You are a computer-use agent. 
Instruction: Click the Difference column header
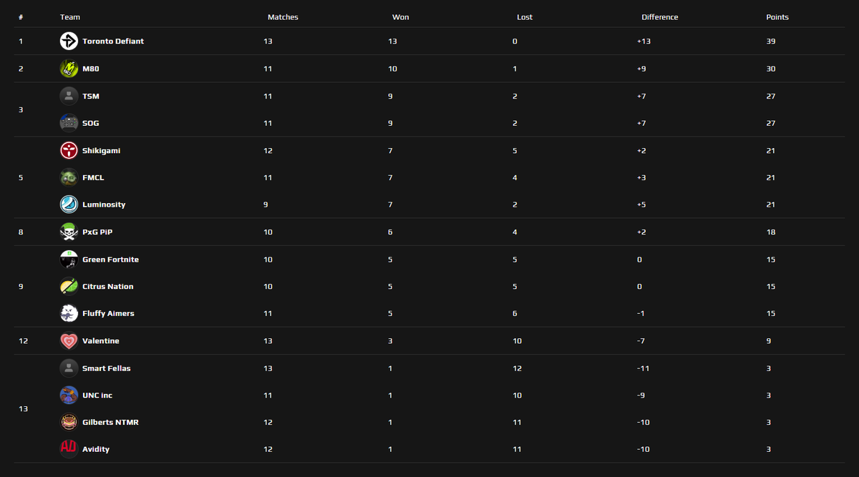point(660,17)
